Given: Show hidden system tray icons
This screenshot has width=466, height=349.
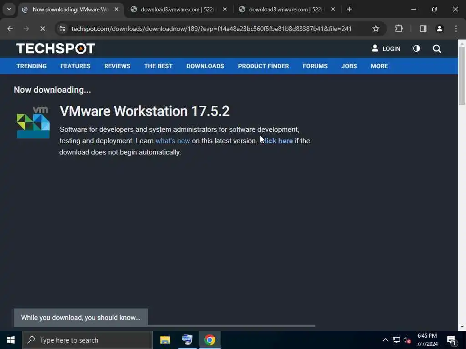Looking at the screenshot, I should (x=385, y=340).
